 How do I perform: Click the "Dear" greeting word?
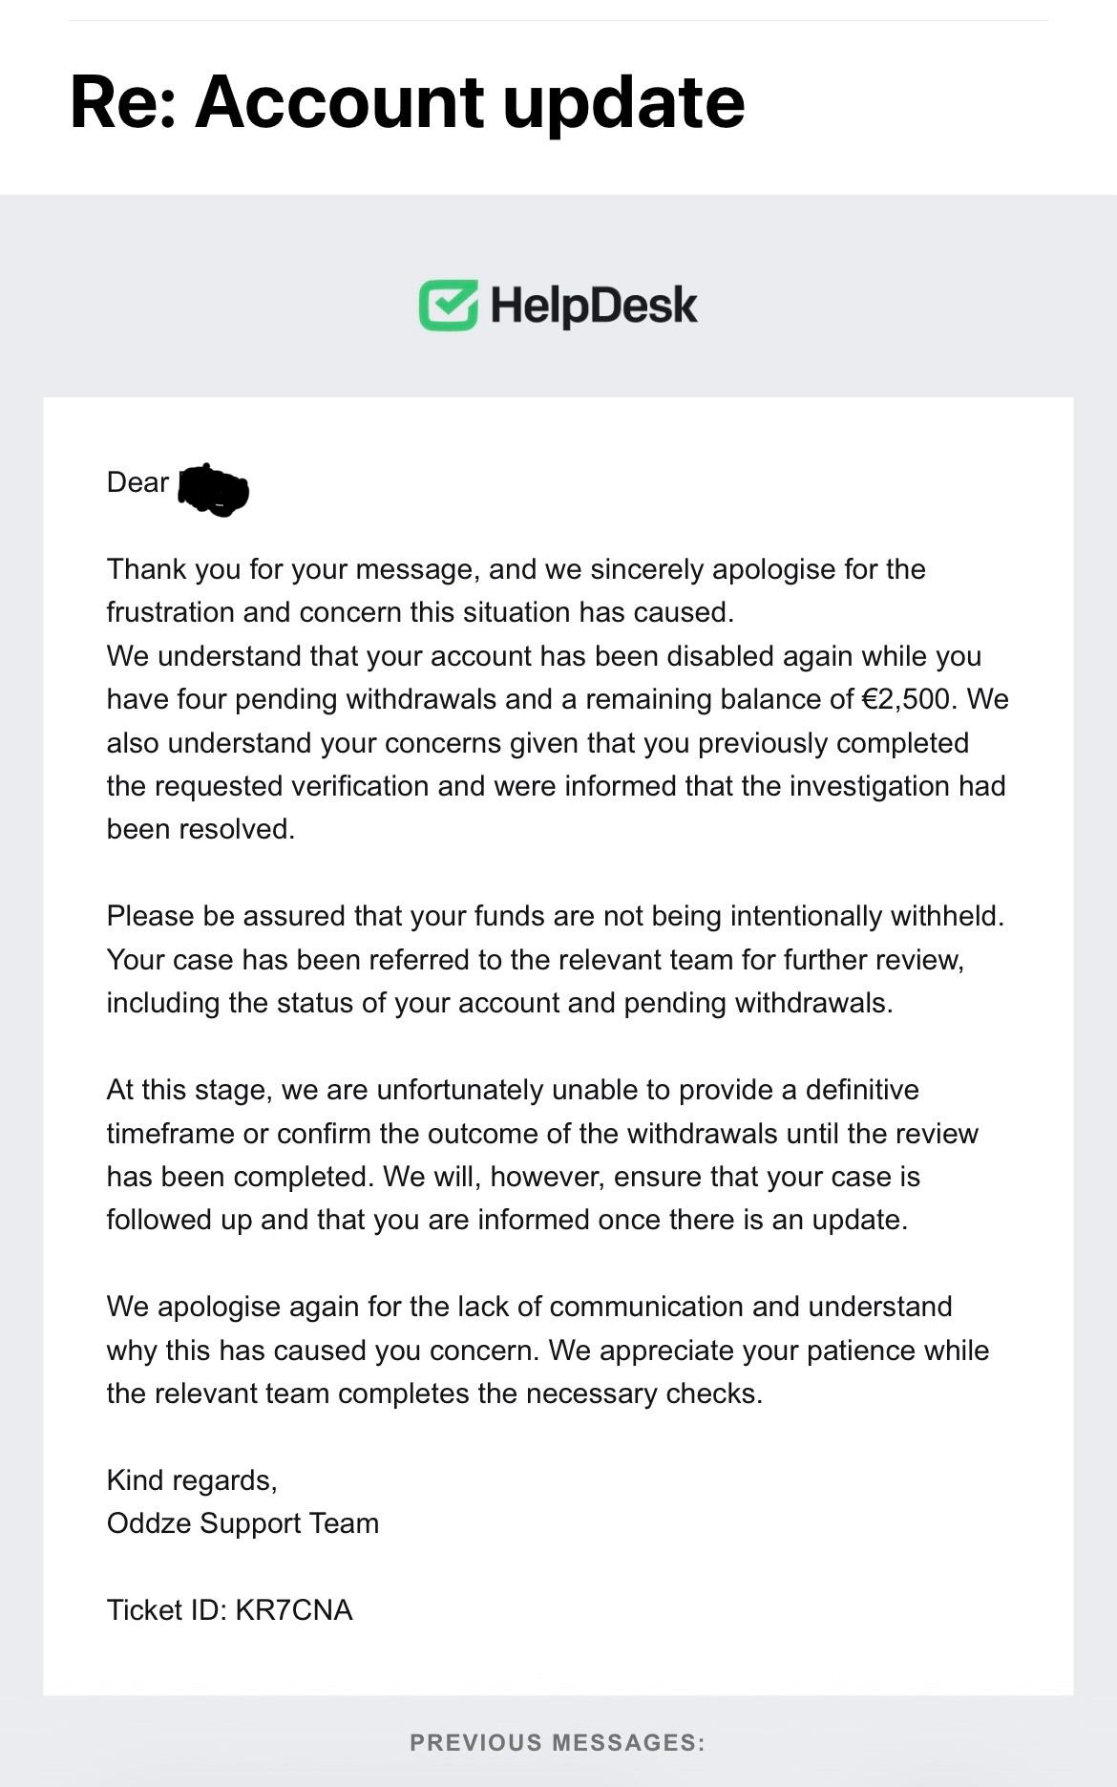137,482
